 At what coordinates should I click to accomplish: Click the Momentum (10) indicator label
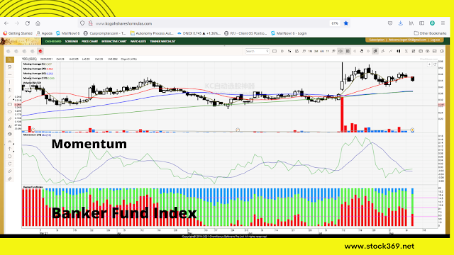[32, 135]
